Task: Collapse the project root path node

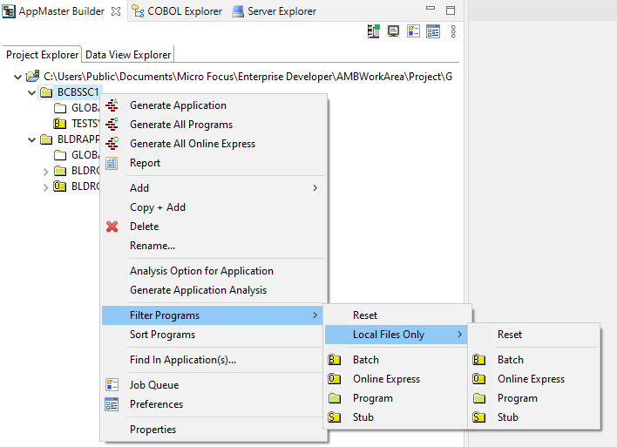Action: pyautogui.click(x=17, y=77)
